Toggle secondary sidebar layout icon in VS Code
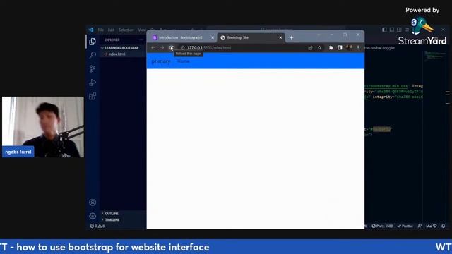 pos(399,30)
